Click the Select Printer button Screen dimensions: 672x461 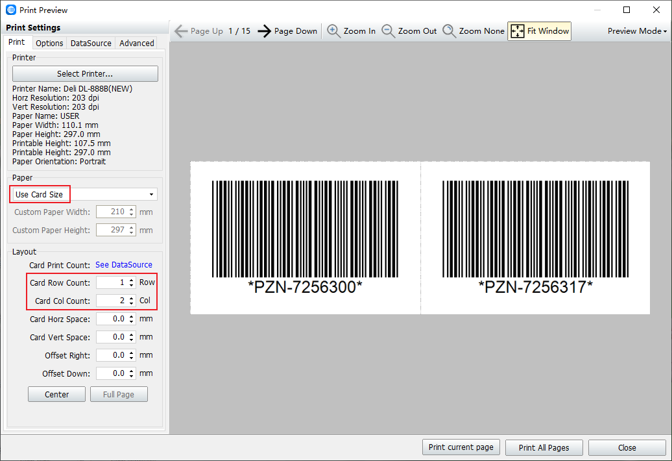coord(85,74)
